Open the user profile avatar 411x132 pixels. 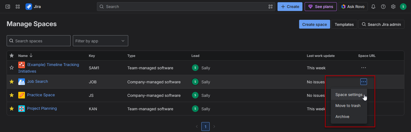coord(403,7)
